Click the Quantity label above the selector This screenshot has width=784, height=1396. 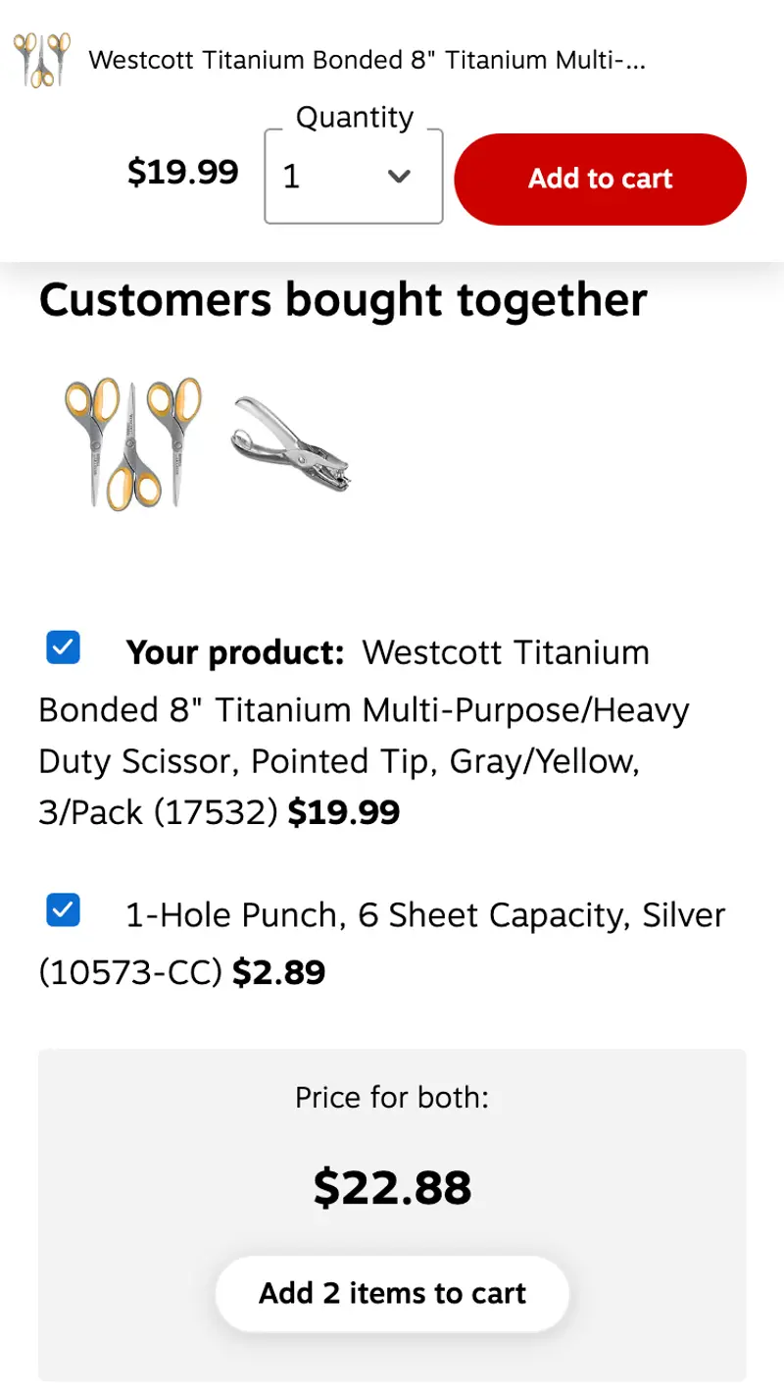[355, 118]
